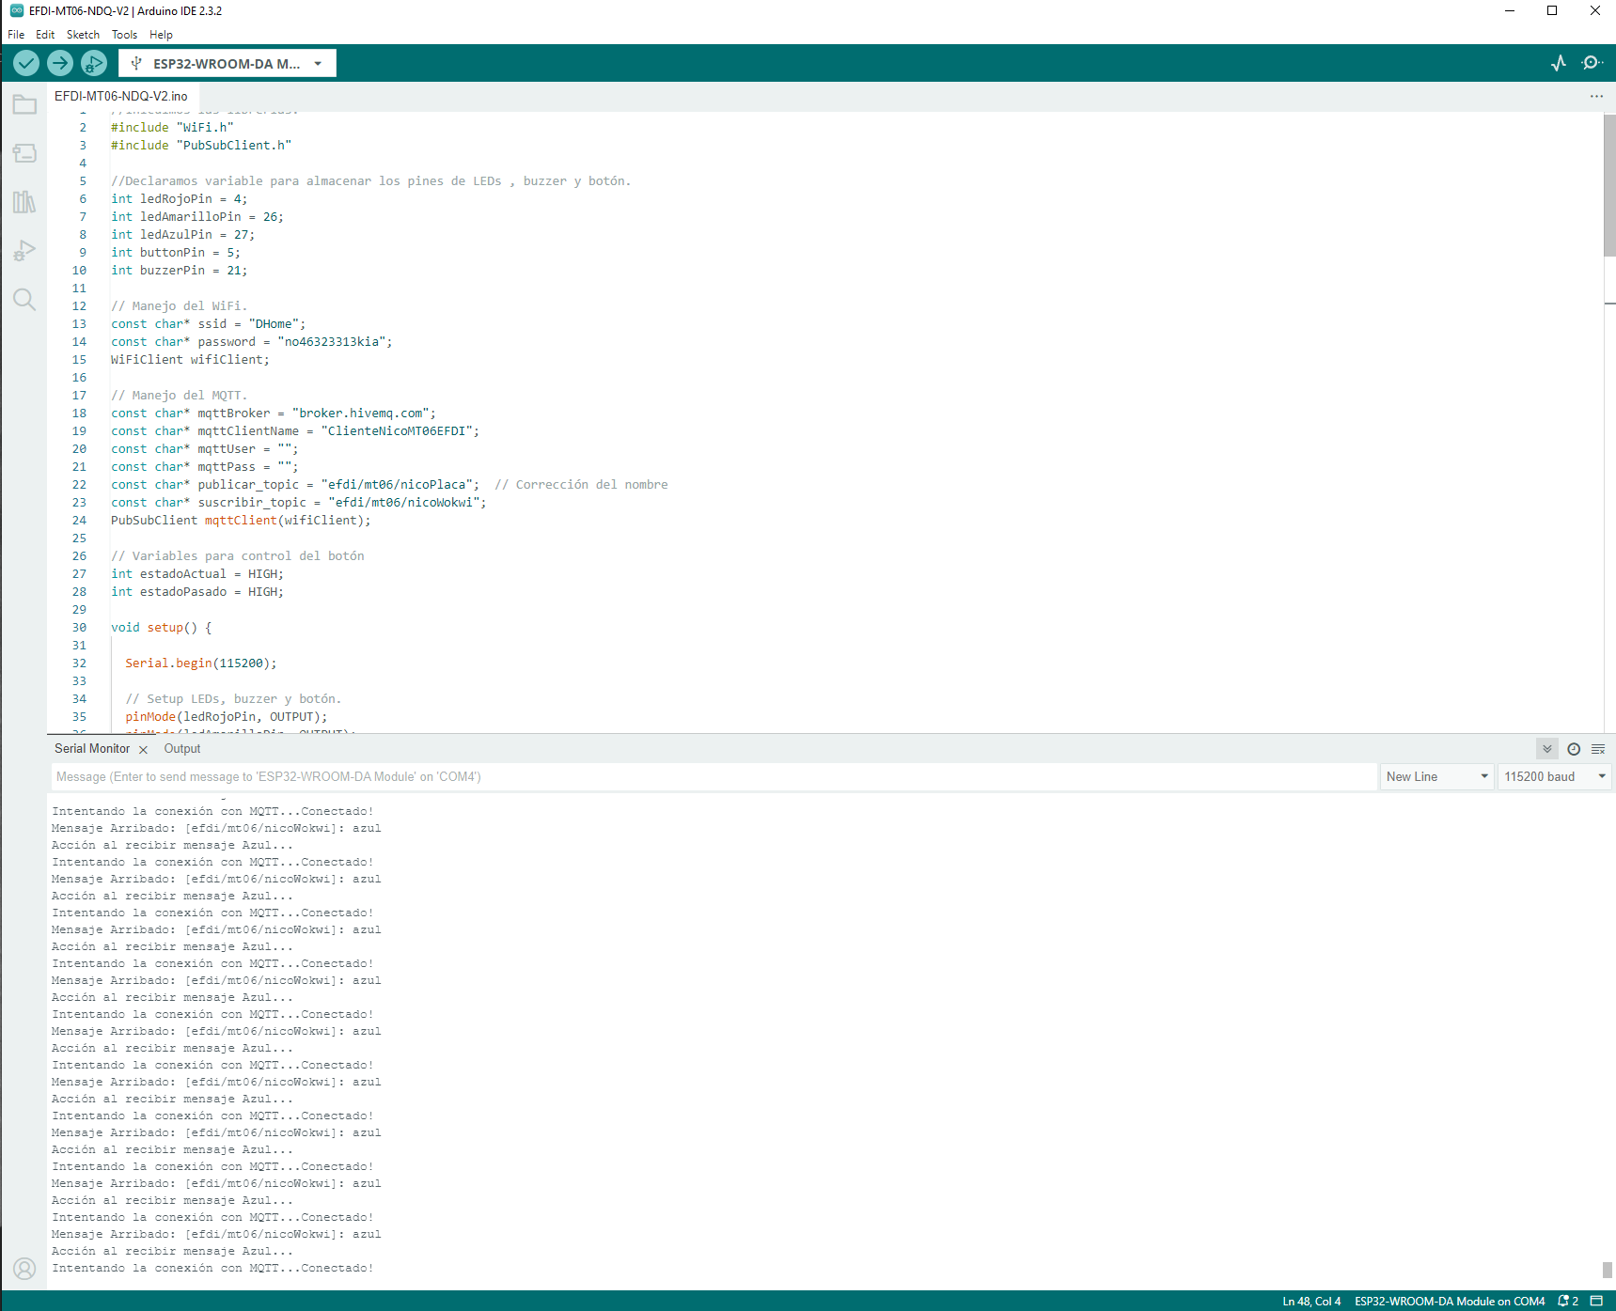The width and height of the screenshot is (1616, 1311).
Task: Open the Edit menu
Action: click(45, 35)
